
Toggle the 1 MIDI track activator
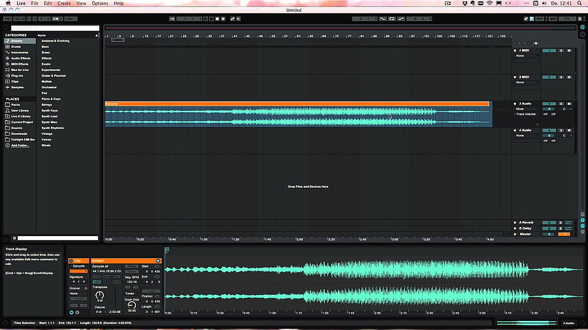point(549,50)
